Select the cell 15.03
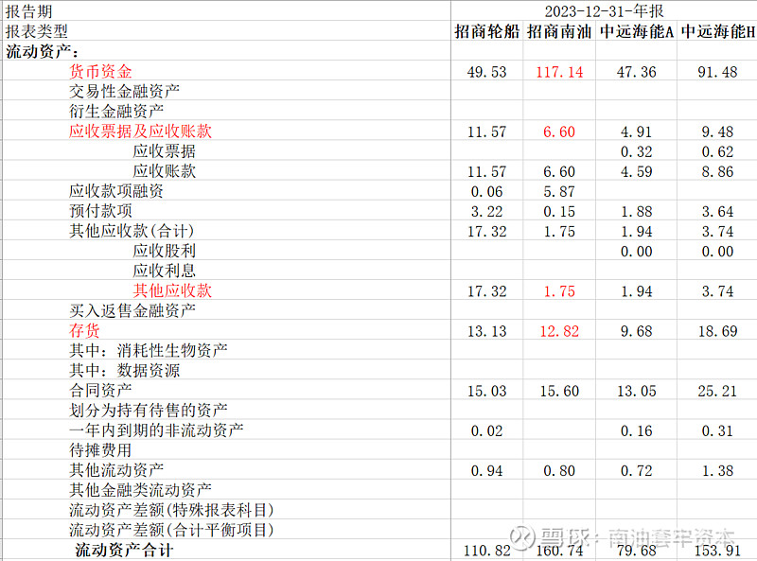757x561 pixels. click(x=486, y=391)
